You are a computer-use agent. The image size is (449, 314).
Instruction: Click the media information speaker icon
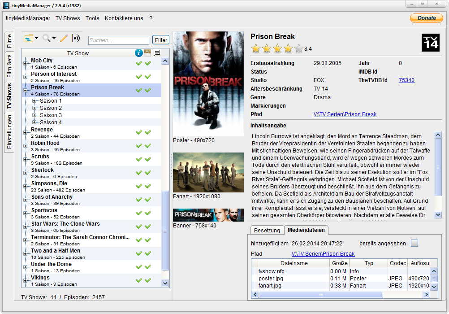pyautogui.click(x=76, y=38)
